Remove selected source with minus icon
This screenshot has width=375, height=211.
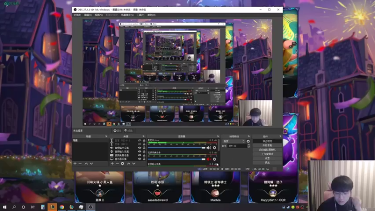coord(117,164)
